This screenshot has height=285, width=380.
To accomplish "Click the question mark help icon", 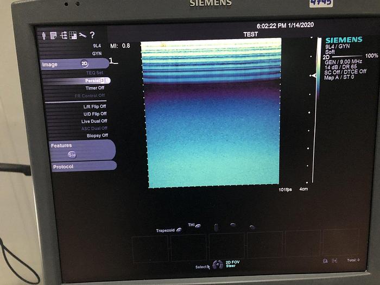I will [x=92, y=35].
